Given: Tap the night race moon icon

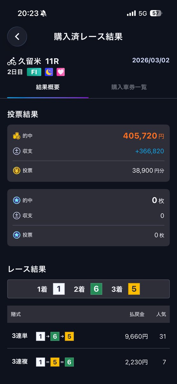Looking at the screenshot, I should pyautogui.click(x=49, y=72).
